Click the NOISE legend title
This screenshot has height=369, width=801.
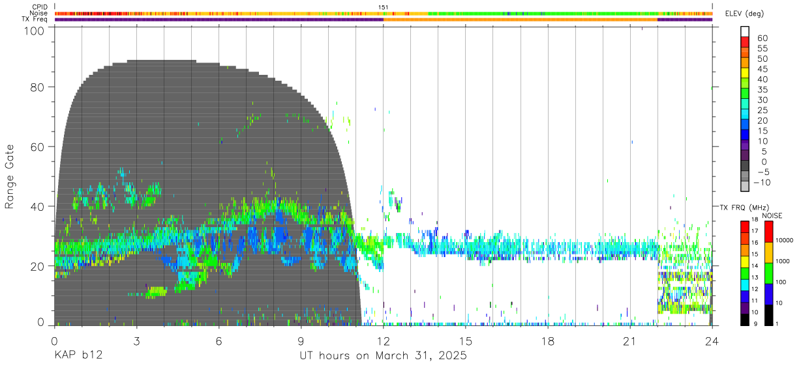[x=772, y=215]
